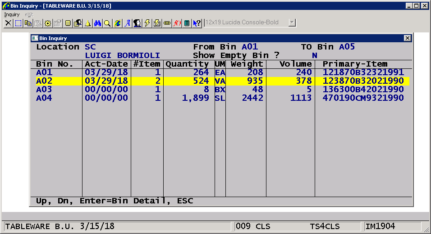The width and height of the screenshot is (431, 234).
Task: Click quantity value 264
Action: coord(201,72)
